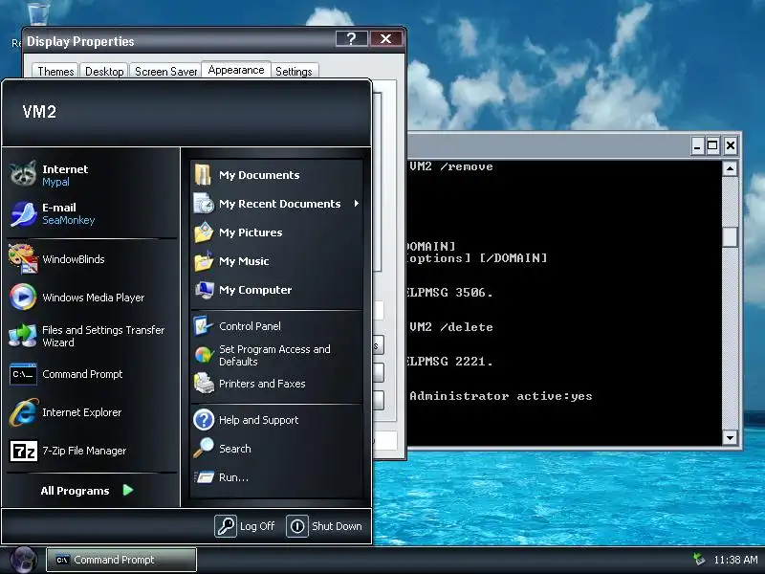
Task: Switch to Themes tab in Display Properties
Action: click(55, 71)
